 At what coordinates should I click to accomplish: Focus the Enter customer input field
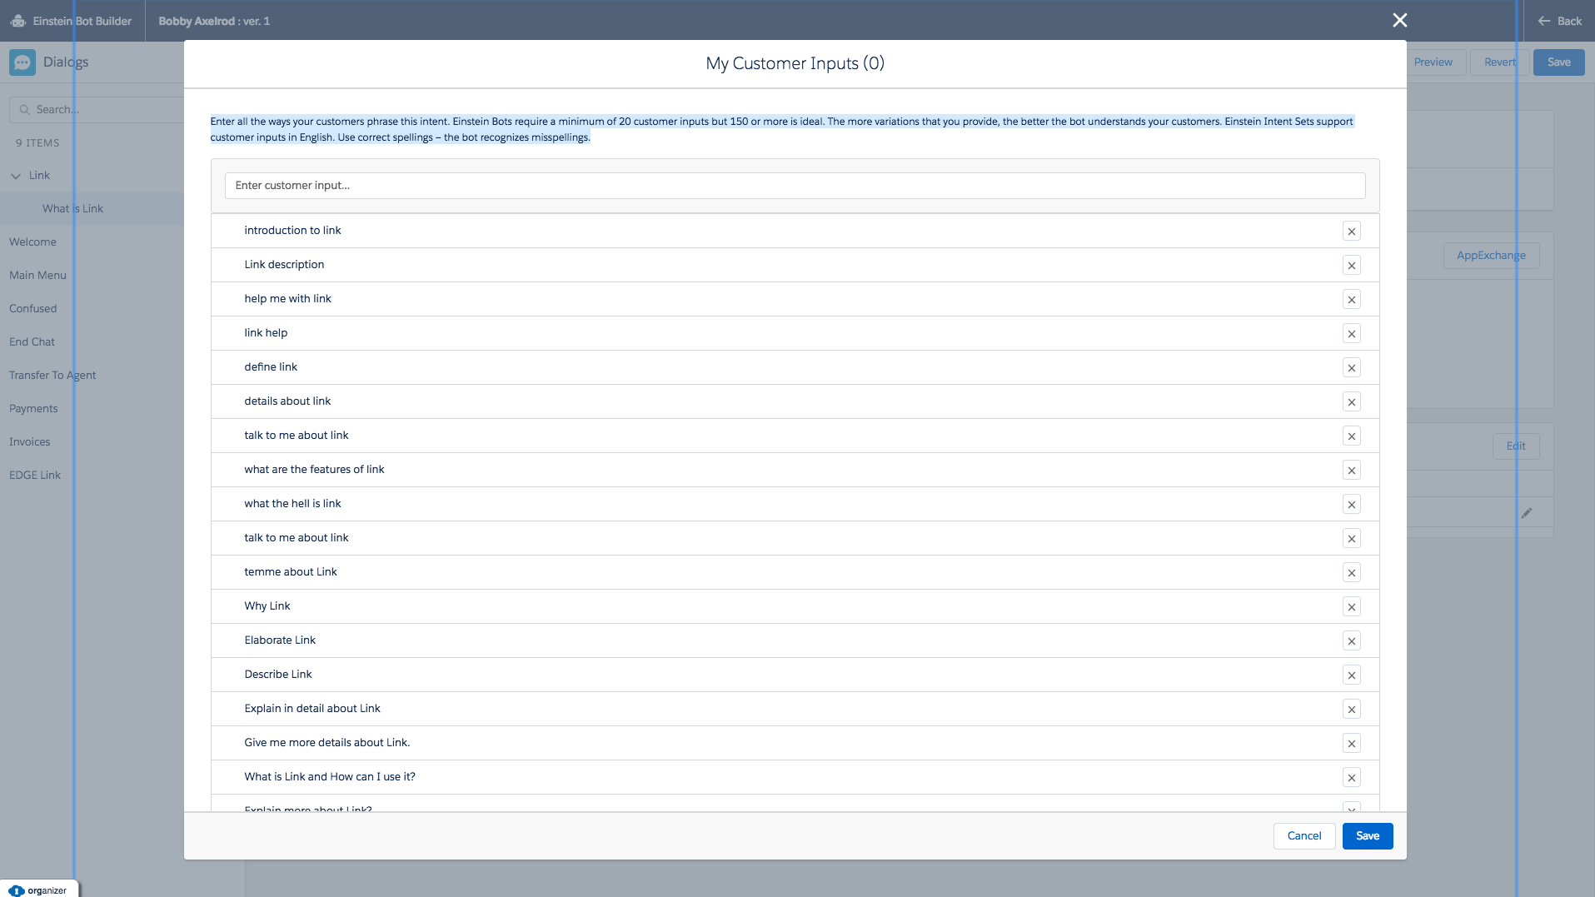(795, 186)
